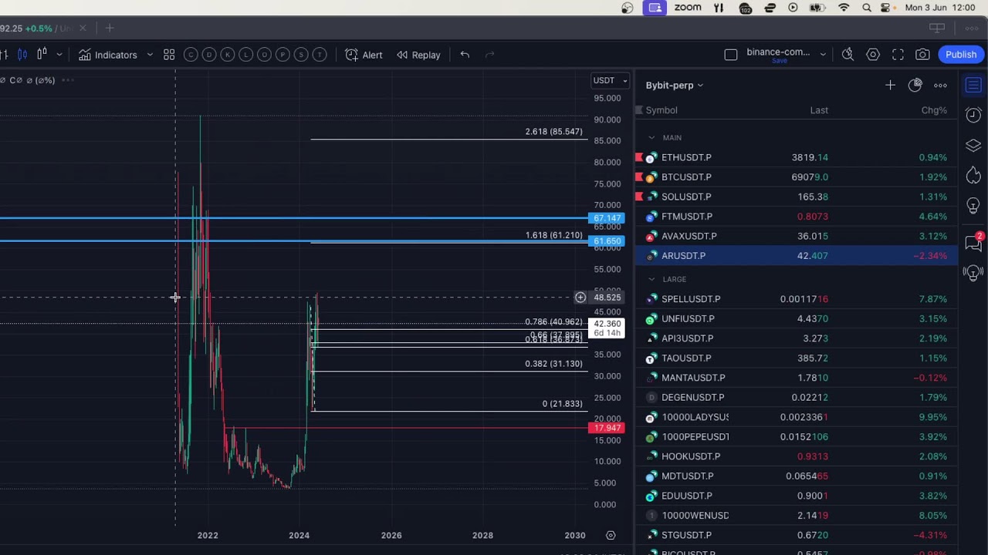Select SOLUSDT.P in watchlist

pos(797,197)
